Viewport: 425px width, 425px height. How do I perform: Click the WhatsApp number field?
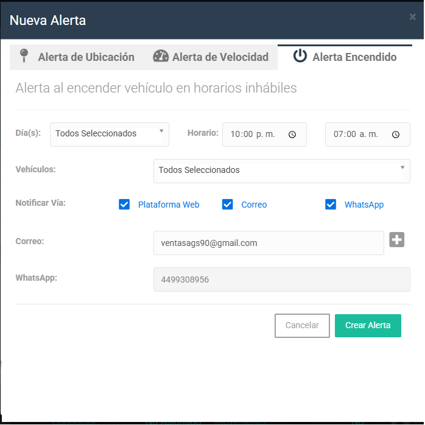click(x=281, y=280)
